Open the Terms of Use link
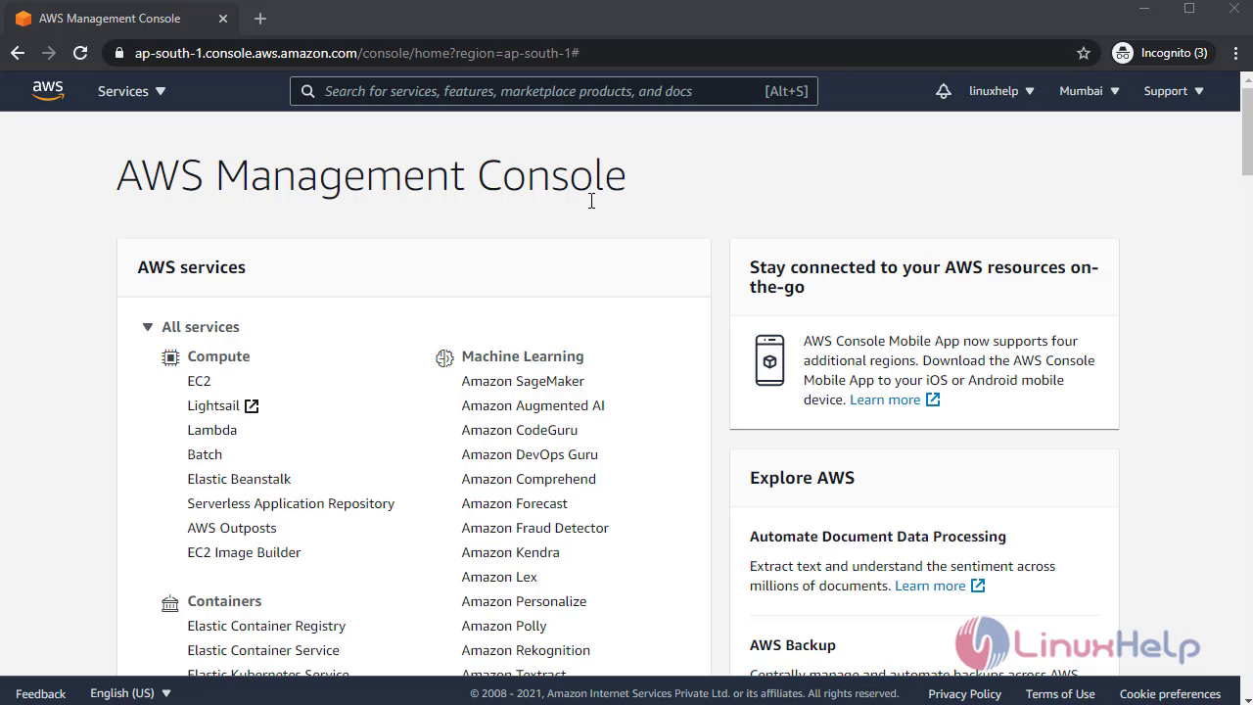 (1060, 693)
